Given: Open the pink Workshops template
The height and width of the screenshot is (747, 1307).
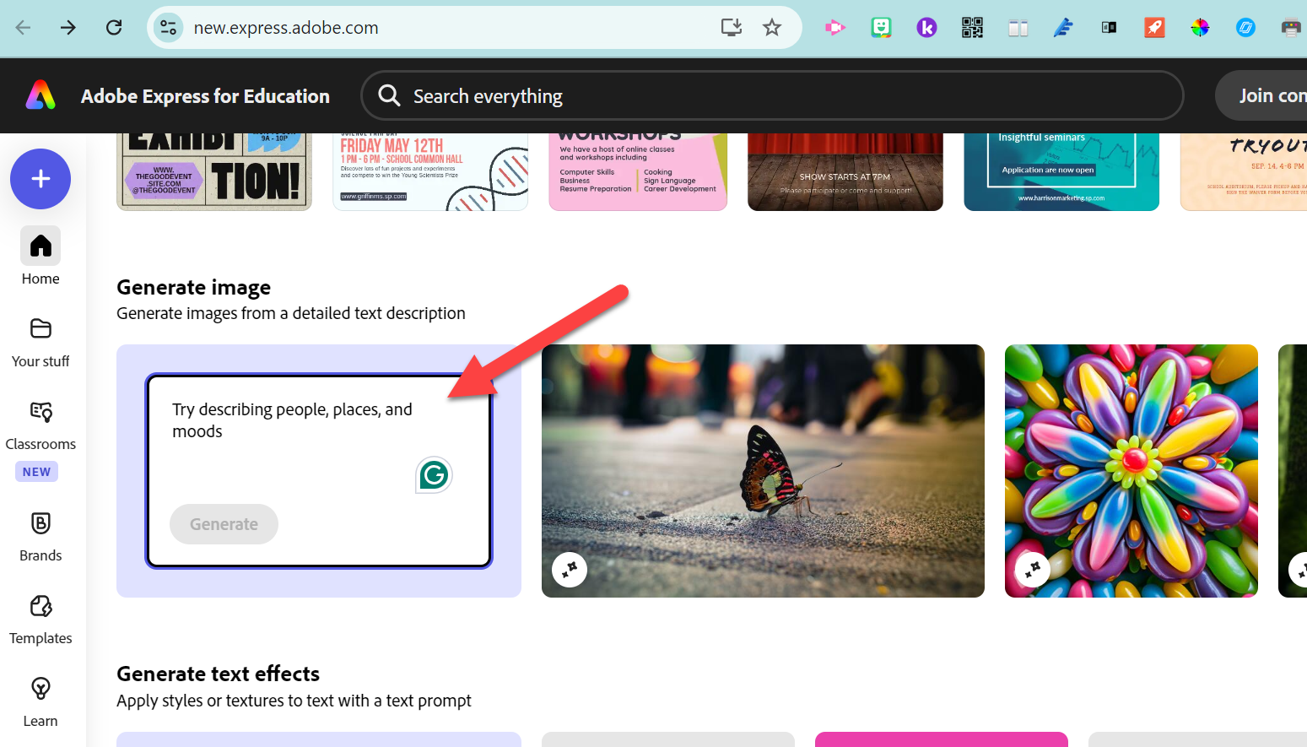Looking at the screenshot, I should pos(638,171).
